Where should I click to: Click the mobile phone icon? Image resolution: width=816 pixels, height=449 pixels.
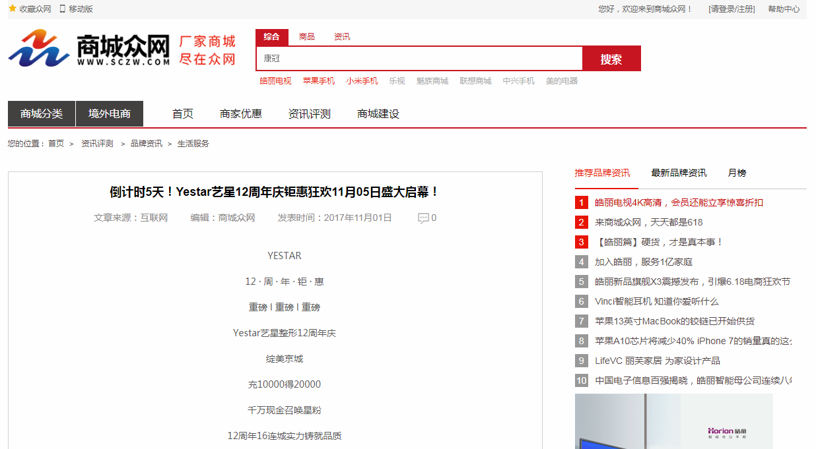tap(63, 9)
